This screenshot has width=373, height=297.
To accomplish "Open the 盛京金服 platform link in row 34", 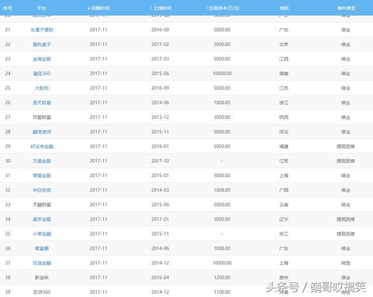I will (x=41, y=220).
